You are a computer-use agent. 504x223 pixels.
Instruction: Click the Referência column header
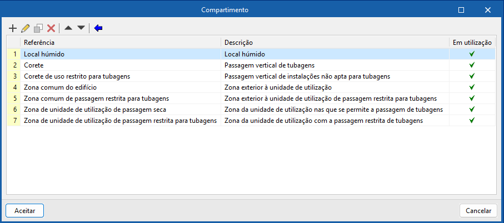(120, 43)
